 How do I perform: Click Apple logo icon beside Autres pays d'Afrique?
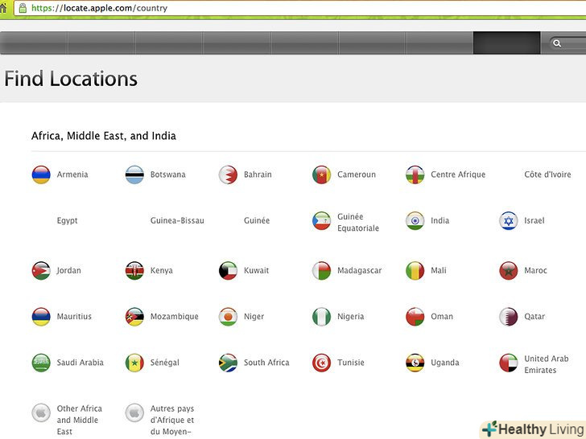click(134, 413)
